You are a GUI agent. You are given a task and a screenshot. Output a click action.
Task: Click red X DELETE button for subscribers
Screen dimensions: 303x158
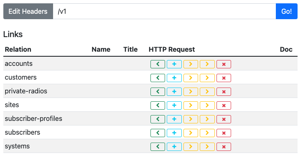(224, 133)
